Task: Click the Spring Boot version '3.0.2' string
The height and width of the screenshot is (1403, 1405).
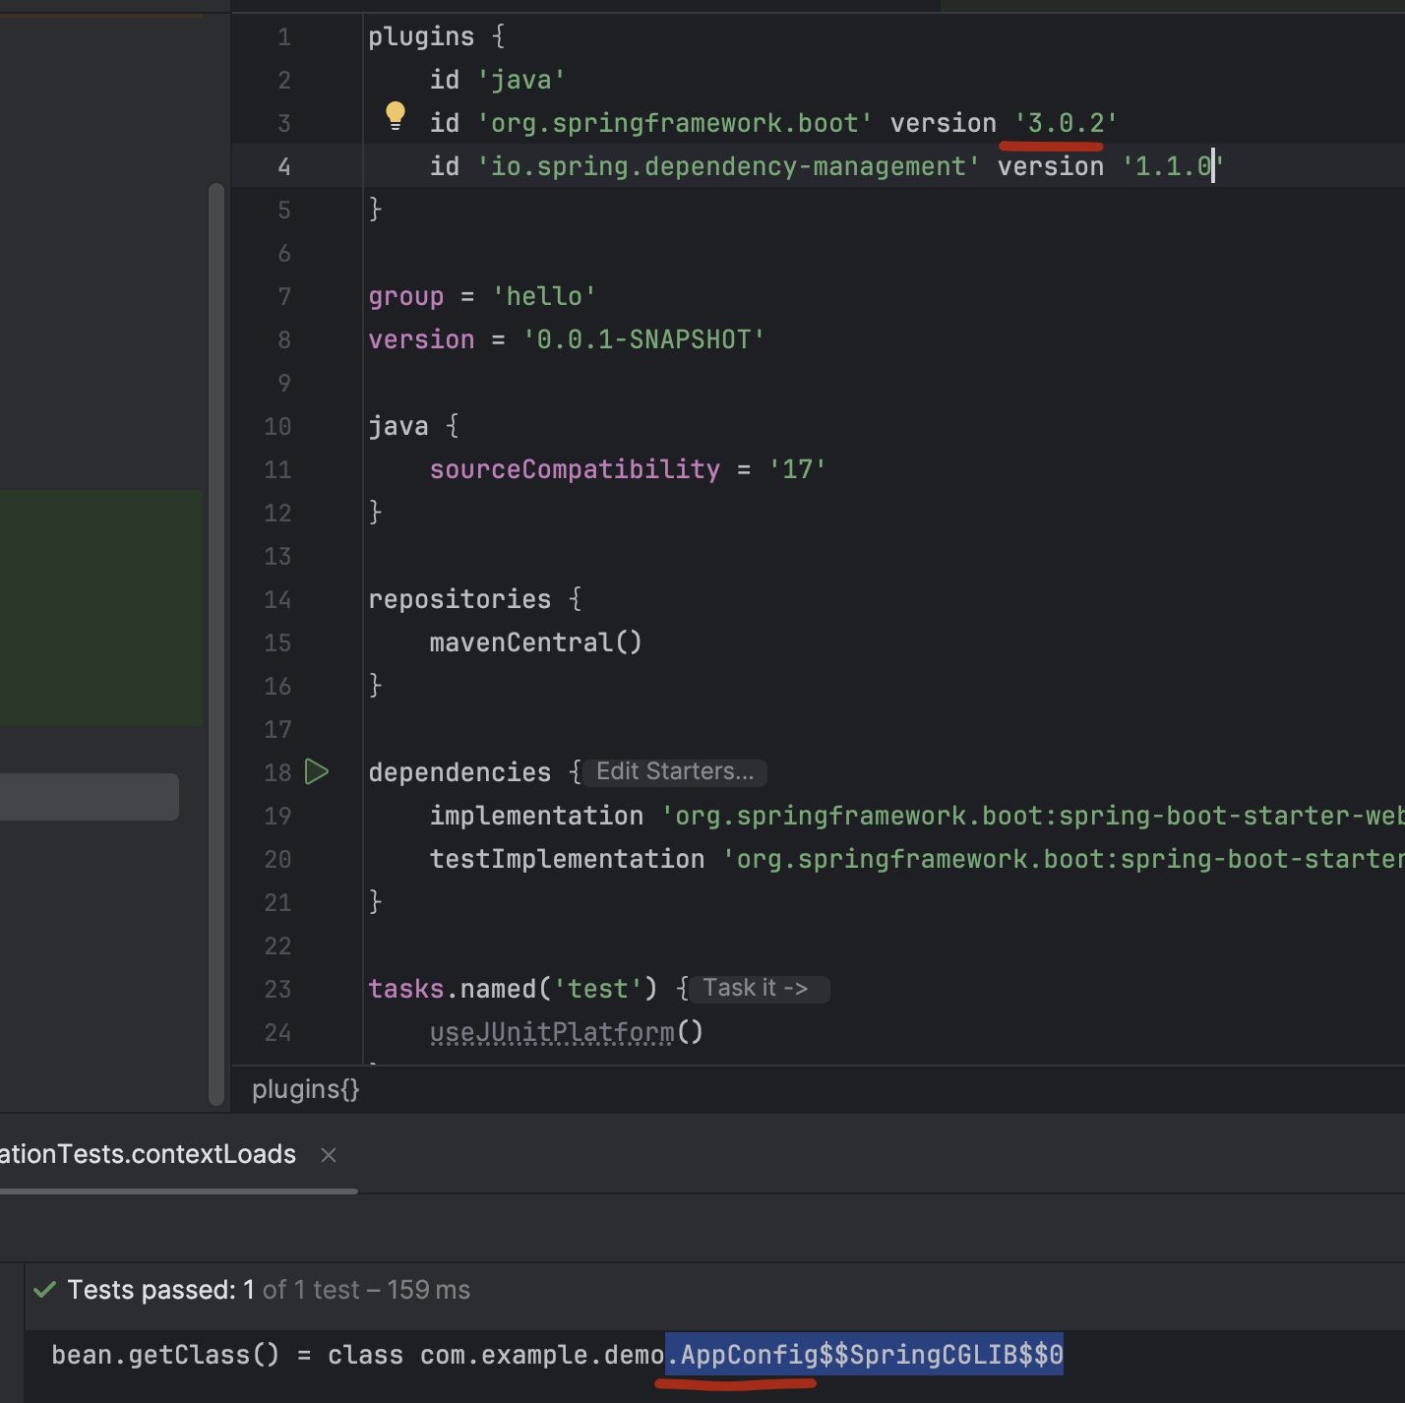Action: coord(1067,123)
